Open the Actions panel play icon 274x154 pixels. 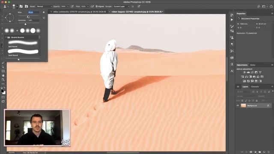coord(232,20)
